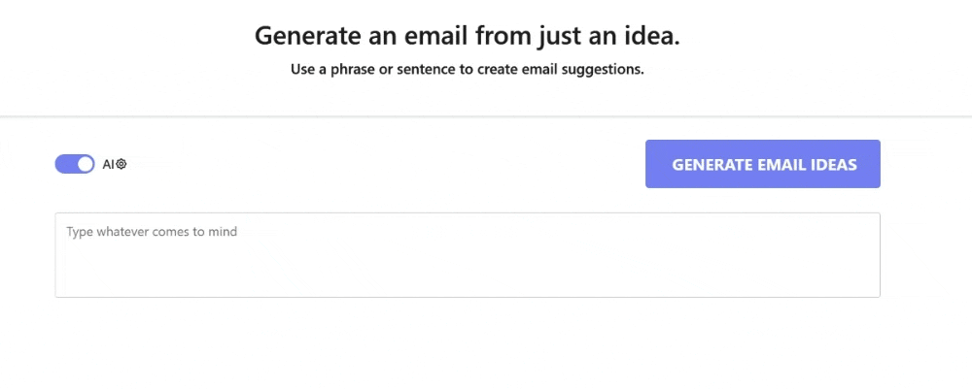Click the placeholder text 'Type whatever comes to mind'
Image resolution: width=972 pixels, height=389 pixels.
tap(152, 232)
